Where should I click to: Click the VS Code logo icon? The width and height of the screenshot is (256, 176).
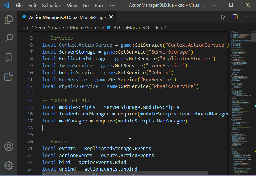(x=6, y=5)
